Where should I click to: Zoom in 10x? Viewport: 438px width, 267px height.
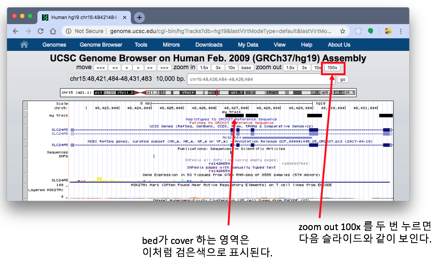232,68
